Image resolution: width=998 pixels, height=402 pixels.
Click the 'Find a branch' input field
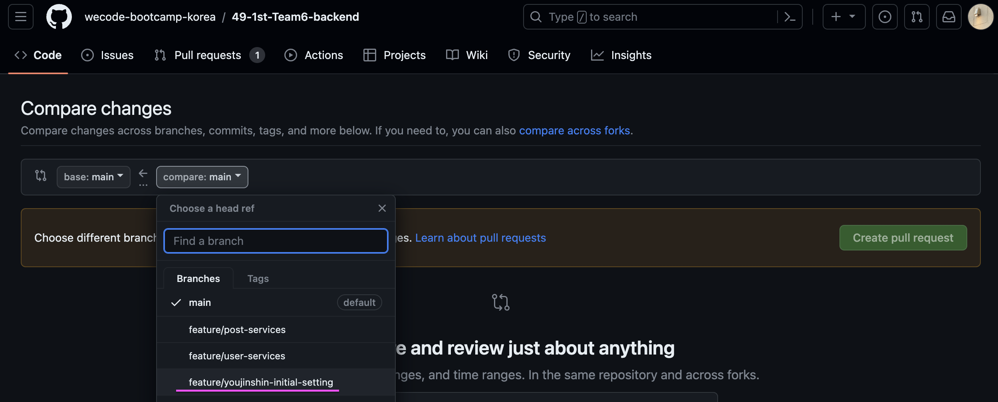[x=276, y=241]
